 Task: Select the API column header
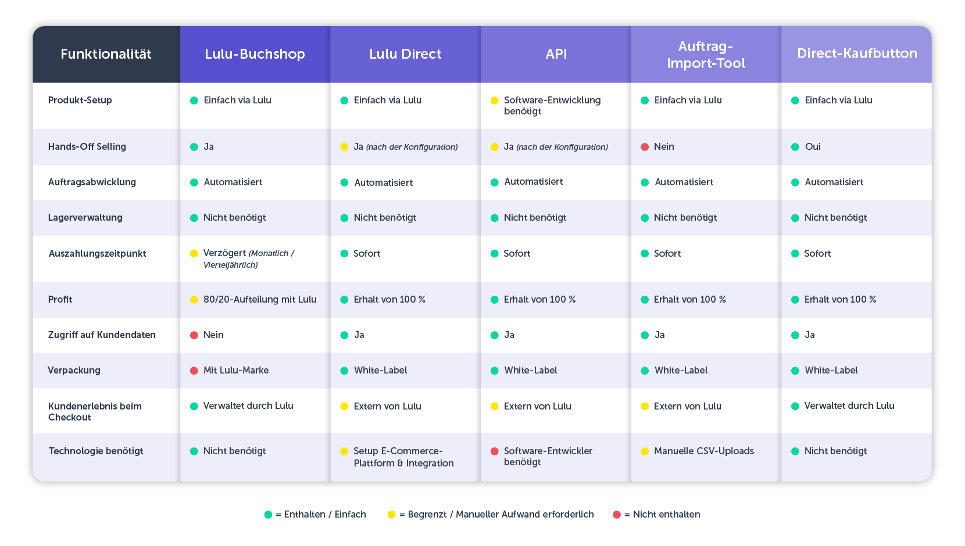(556, 54)
